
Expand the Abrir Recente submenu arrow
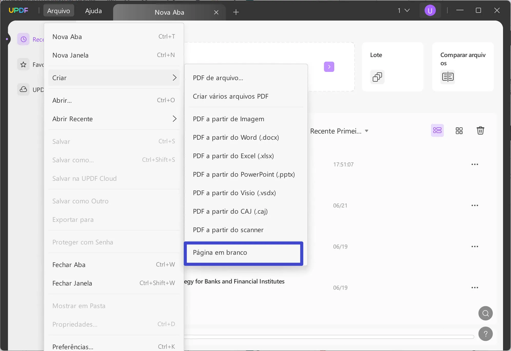click(x=174, y=119)
